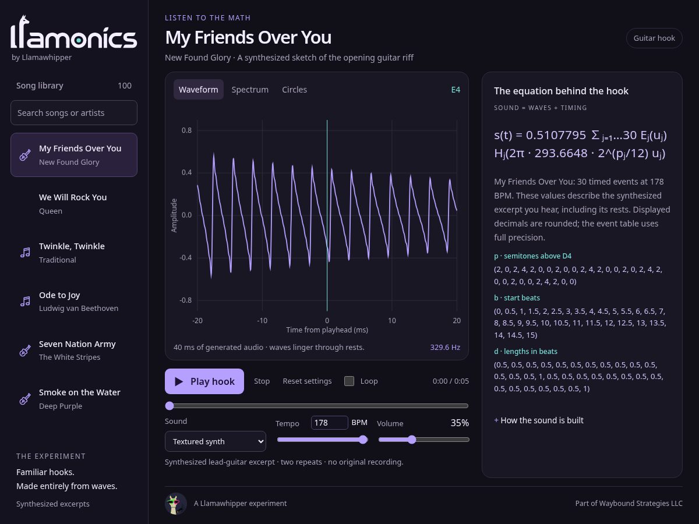The width and height of the screenshot is (699, 524).
Task: Switch to the Waveform tab
Action: pos(199,90)
